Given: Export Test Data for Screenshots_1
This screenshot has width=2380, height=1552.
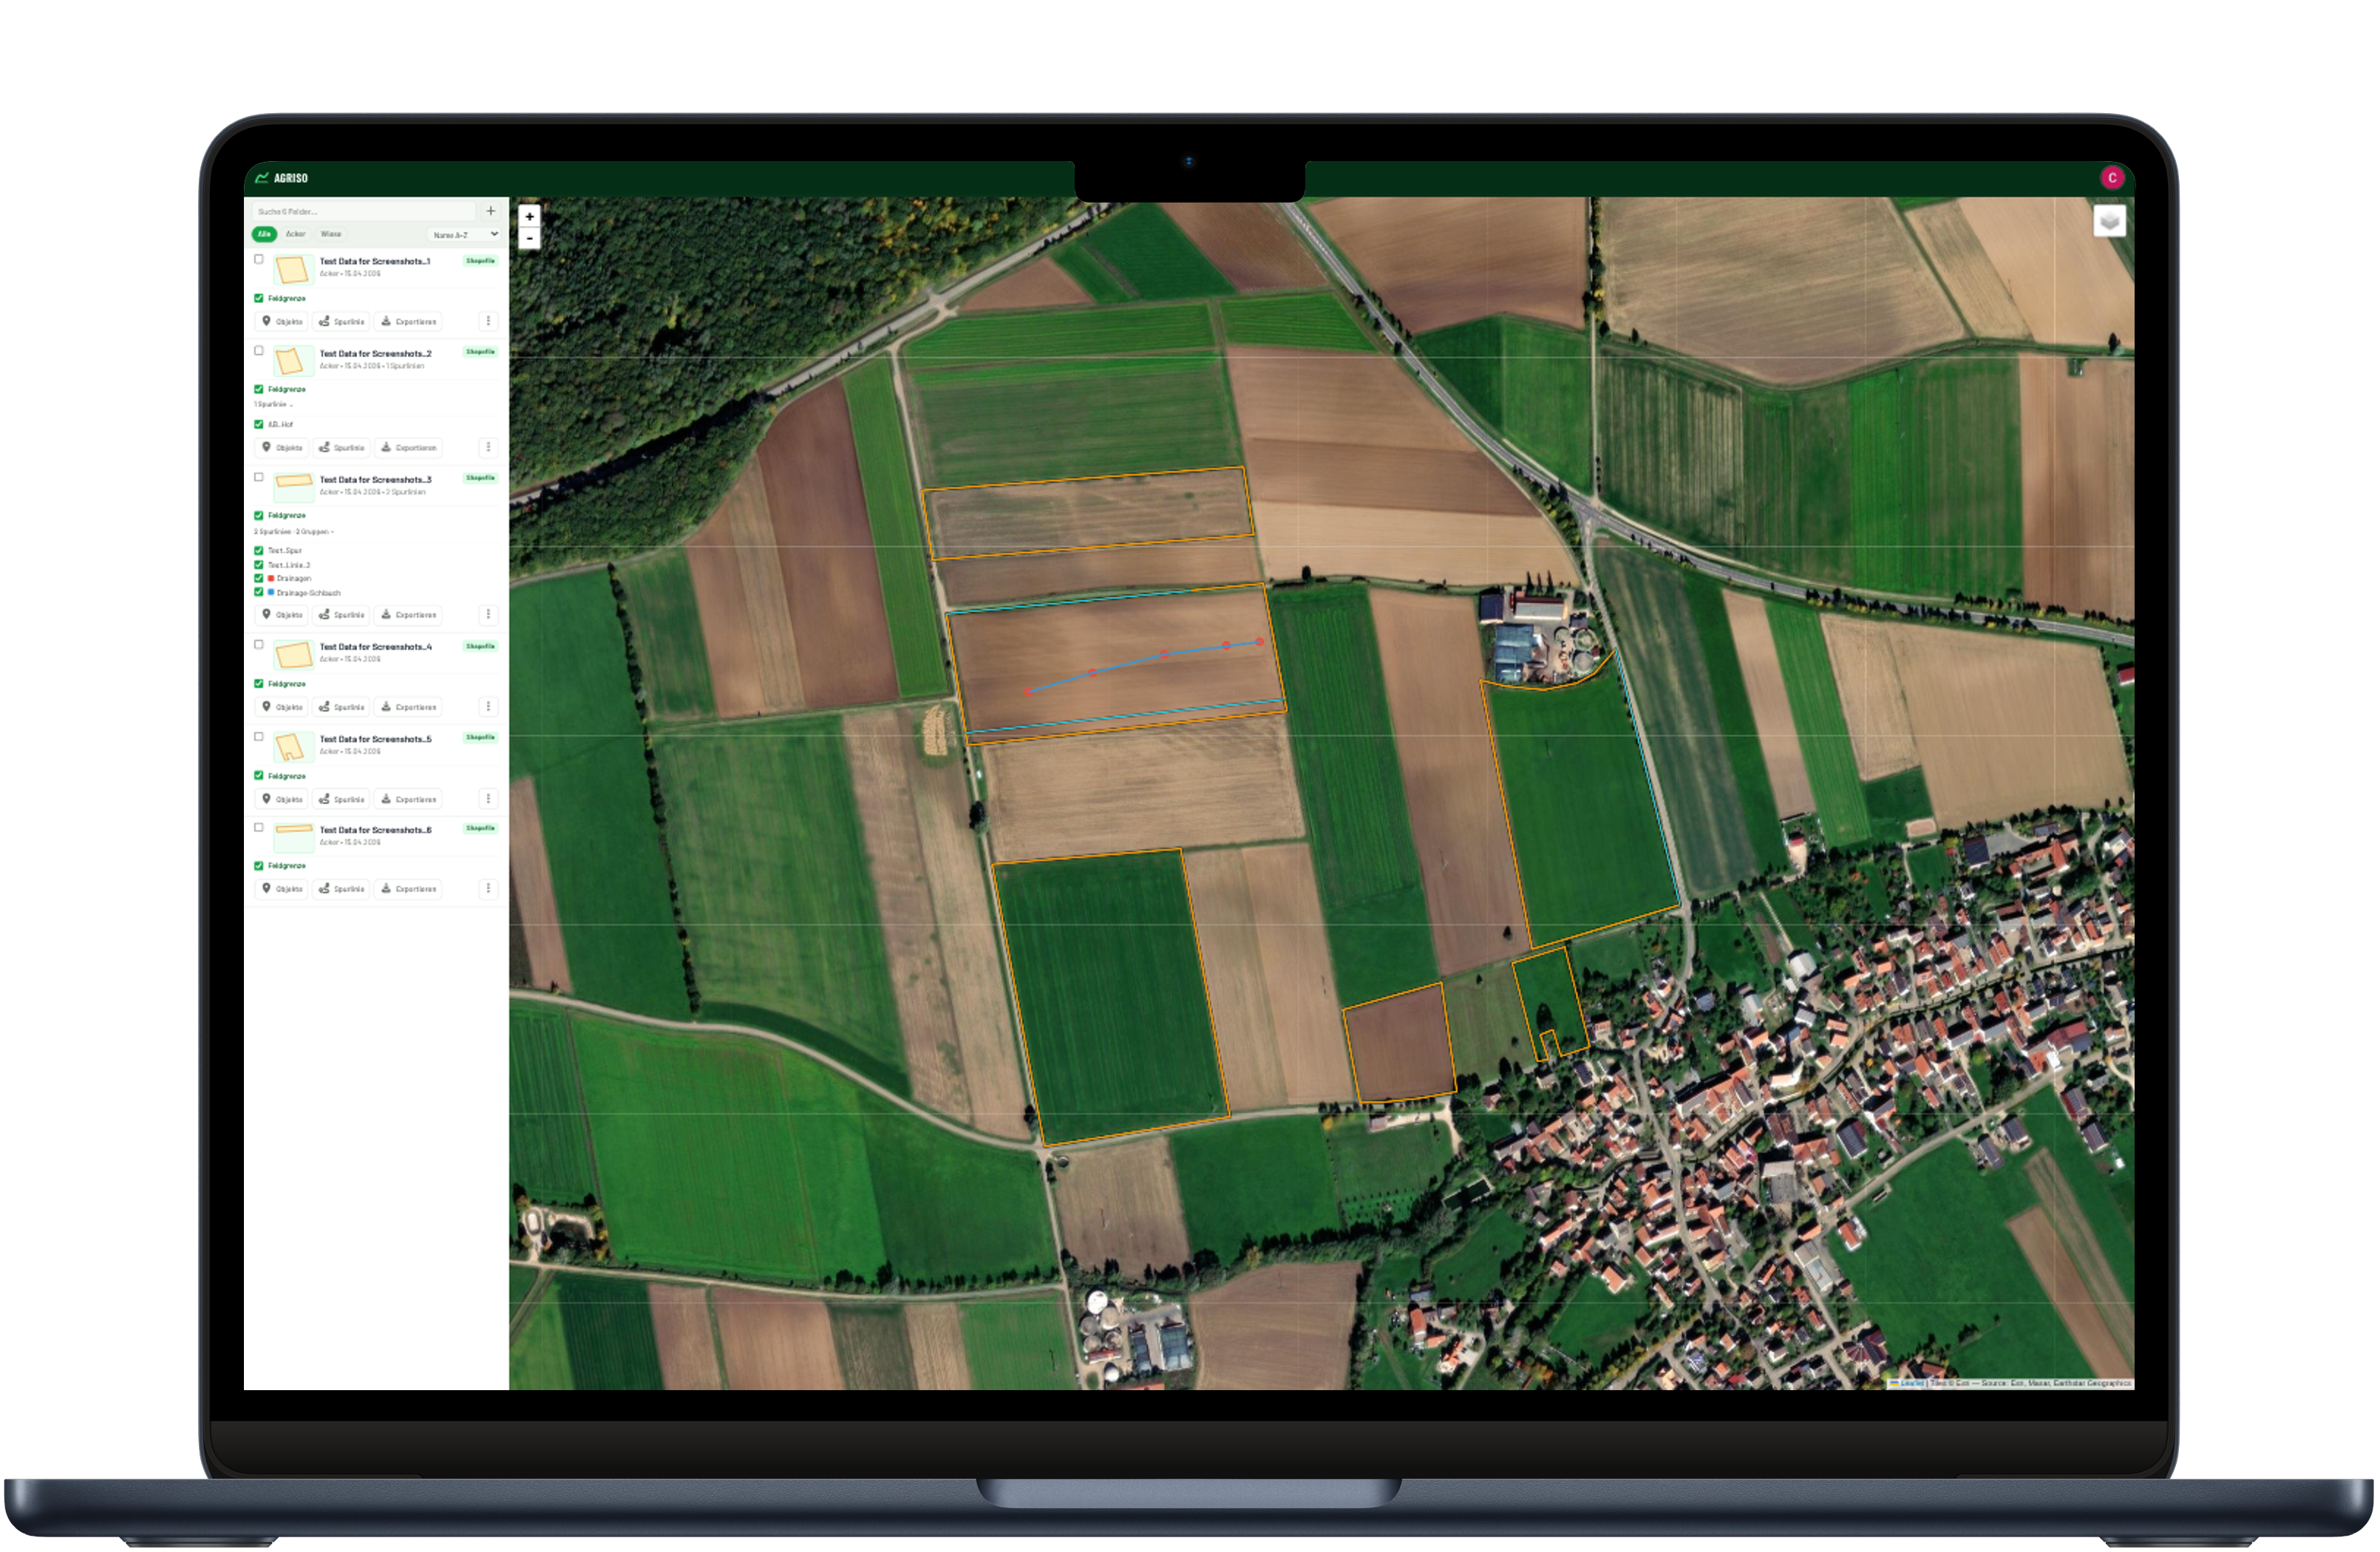Looking at the screenshot, I should point(409,322).
